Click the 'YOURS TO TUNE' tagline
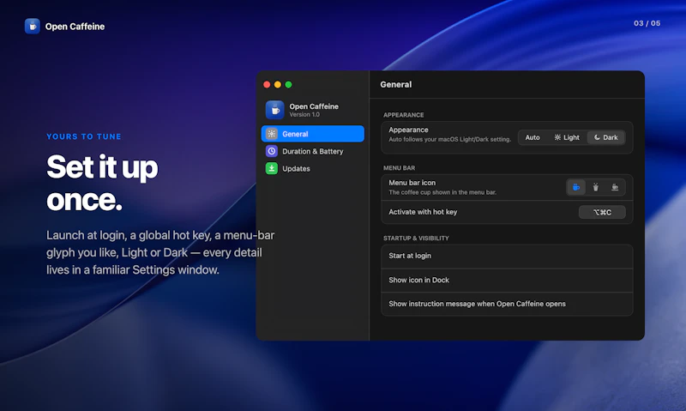The width and height of the screenshot is (686, 411). point(84,136)
